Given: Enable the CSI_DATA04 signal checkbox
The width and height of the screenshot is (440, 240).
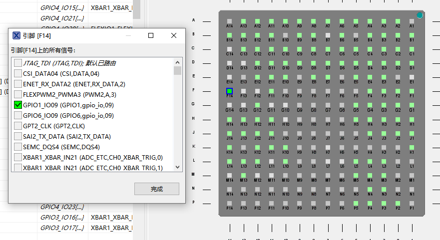Looking at the screenshot, I should pyautogui.click(x=18, y=73).
